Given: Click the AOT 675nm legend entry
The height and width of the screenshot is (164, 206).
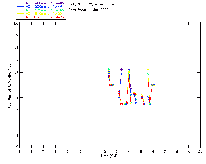Looking at the screenshot, I should point(41,10).
